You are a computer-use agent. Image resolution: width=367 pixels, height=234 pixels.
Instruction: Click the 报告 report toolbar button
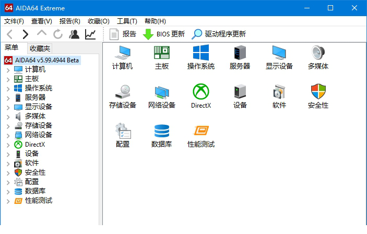(x=123, y=34)
